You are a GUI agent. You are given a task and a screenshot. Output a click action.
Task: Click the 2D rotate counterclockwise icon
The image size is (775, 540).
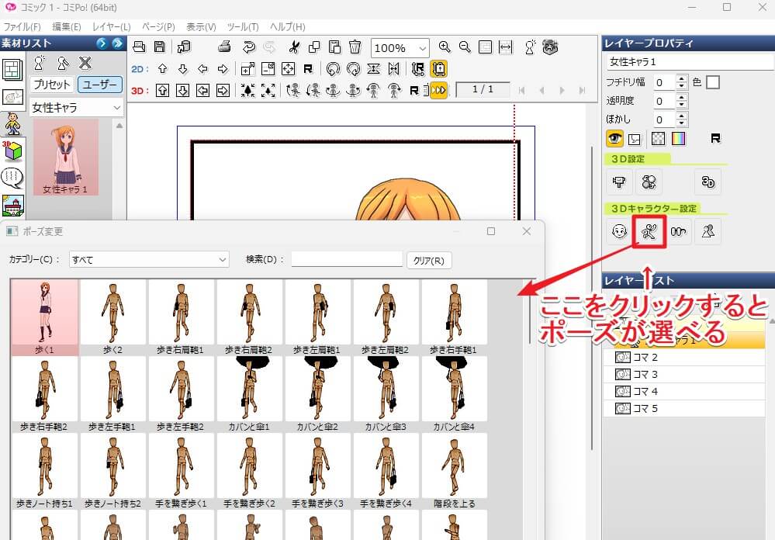333,69
